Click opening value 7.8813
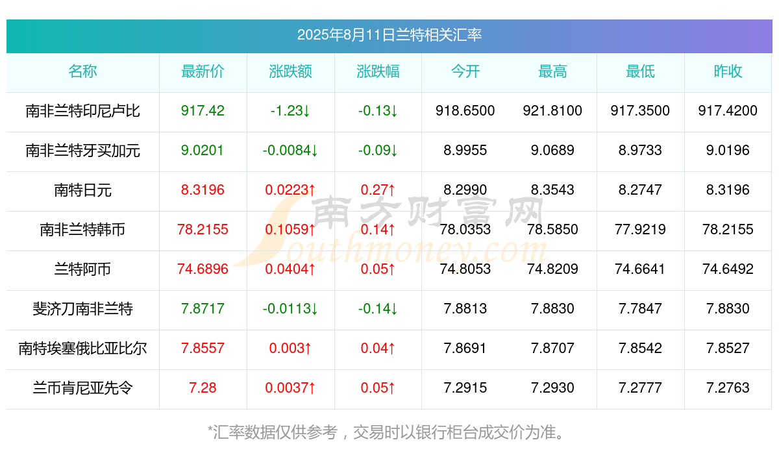Viewport: 779px width, 453px height. (465, 309)
